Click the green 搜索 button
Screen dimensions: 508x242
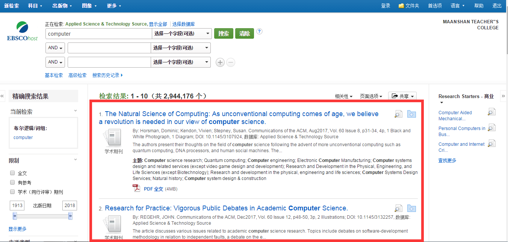tap(224, 34)
